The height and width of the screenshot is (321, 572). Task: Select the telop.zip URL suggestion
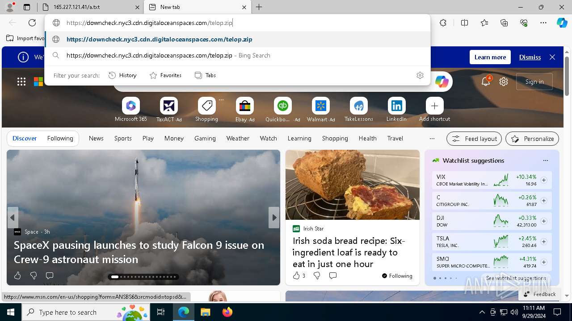click(x=238, y=39)
